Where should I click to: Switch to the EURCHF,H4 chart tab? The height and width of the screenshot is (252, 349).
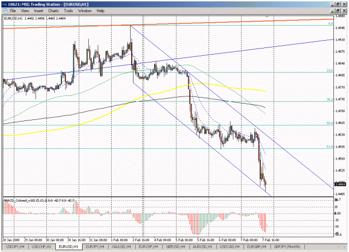(149, 246)
